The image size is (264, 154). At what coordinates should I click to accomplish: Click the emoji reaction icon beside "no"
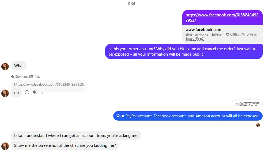point(27,92)
